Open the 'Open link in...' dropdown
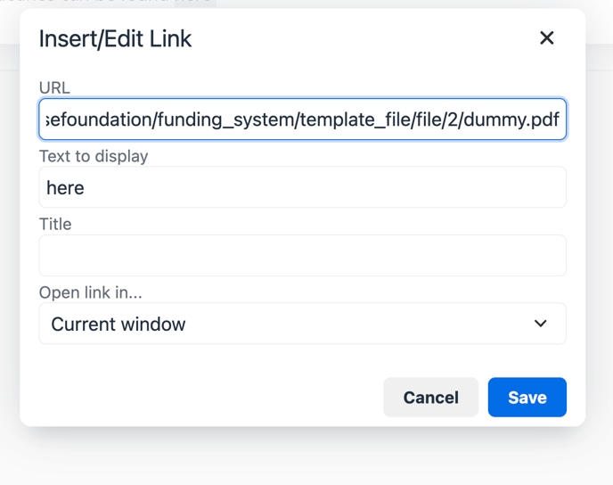Viewport: 613px width, 485px height. (303, 324)
